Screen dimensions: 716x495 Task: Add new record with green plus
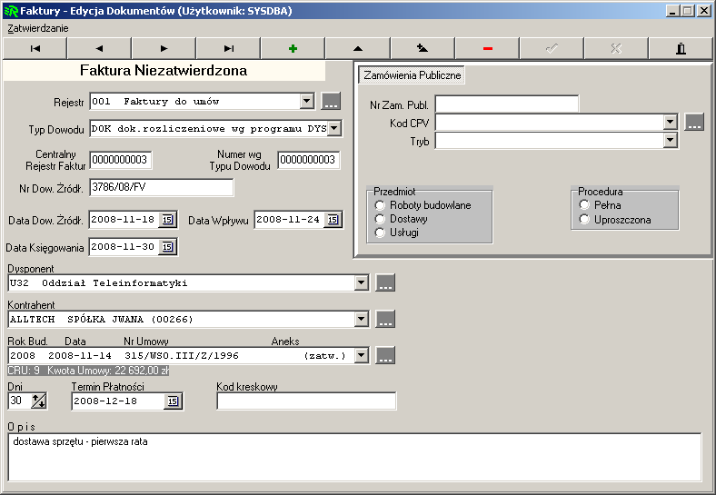[x=293, y=48]
